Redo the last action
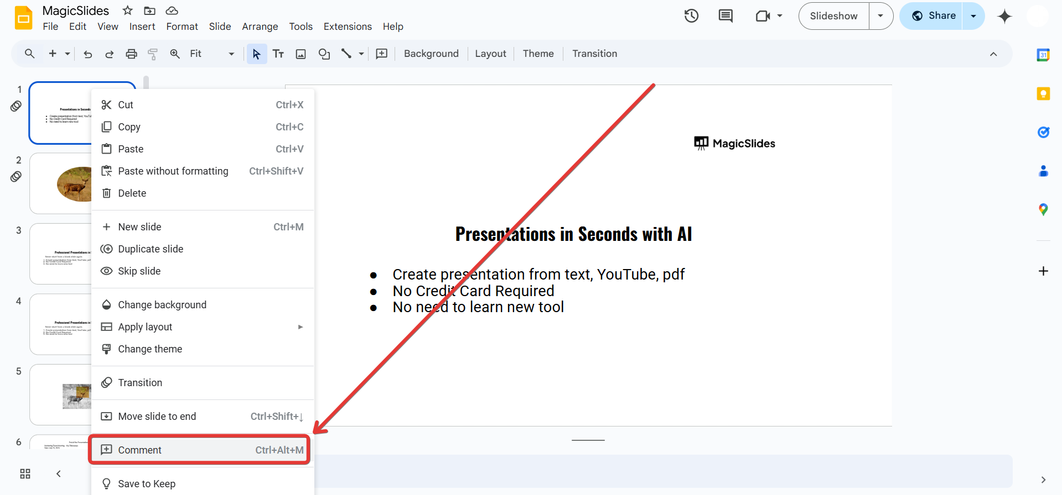The image size is (1062, 495). click(110, 54)
